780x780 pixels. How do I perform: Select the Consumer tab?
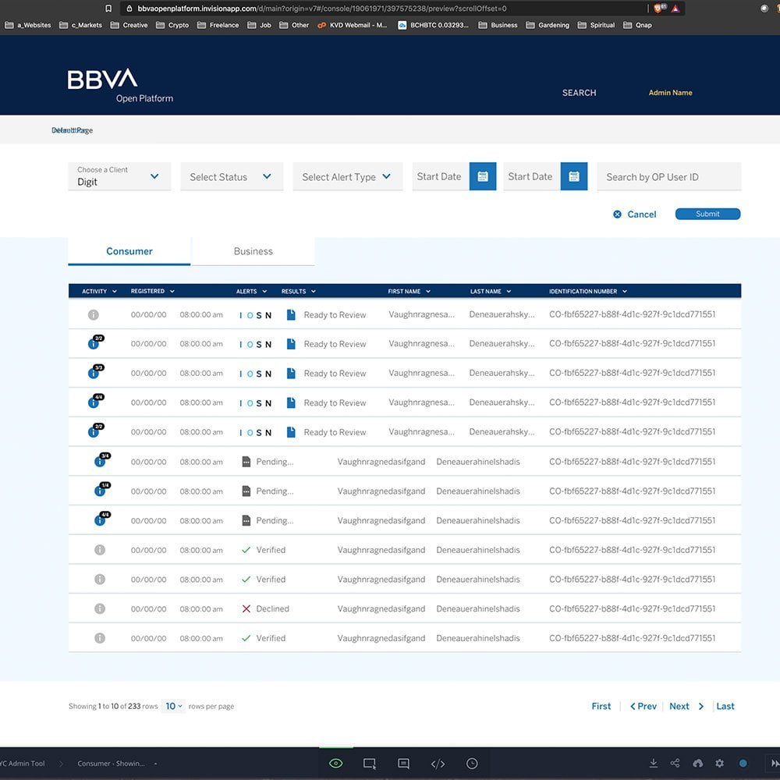point(129,252)
